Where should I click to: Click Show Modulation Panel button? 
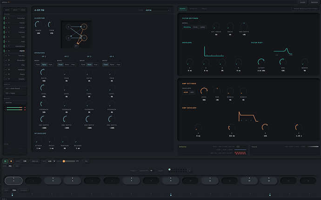tap(306, 9)
